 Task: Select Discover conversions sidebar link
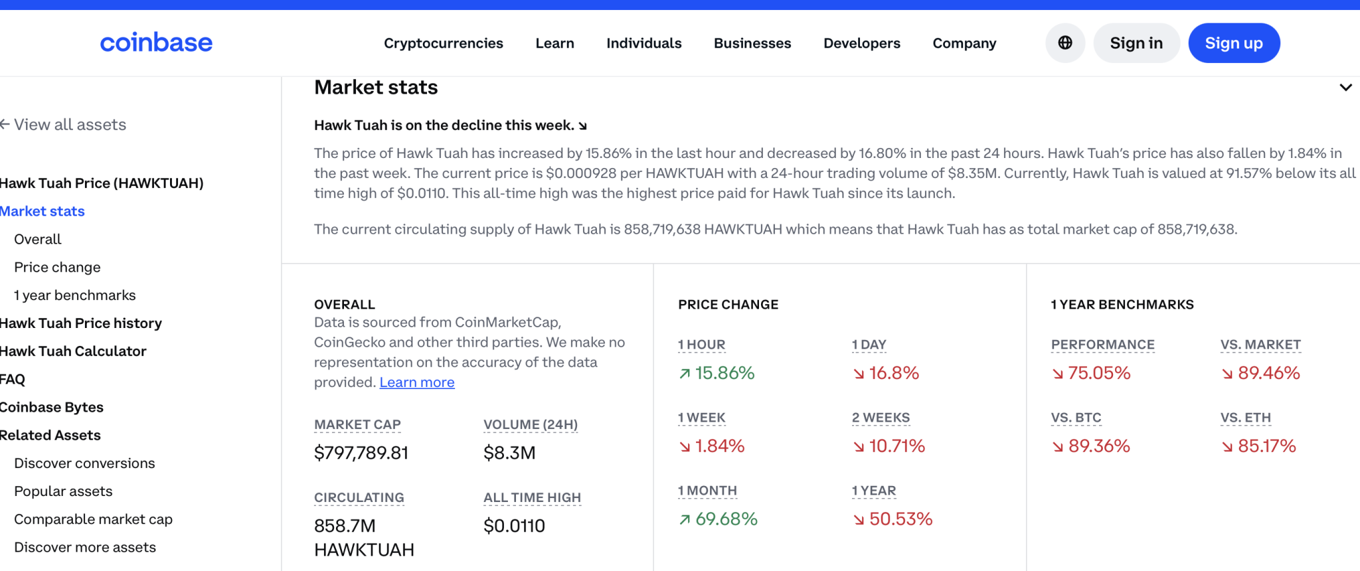(x=84, y=463)
